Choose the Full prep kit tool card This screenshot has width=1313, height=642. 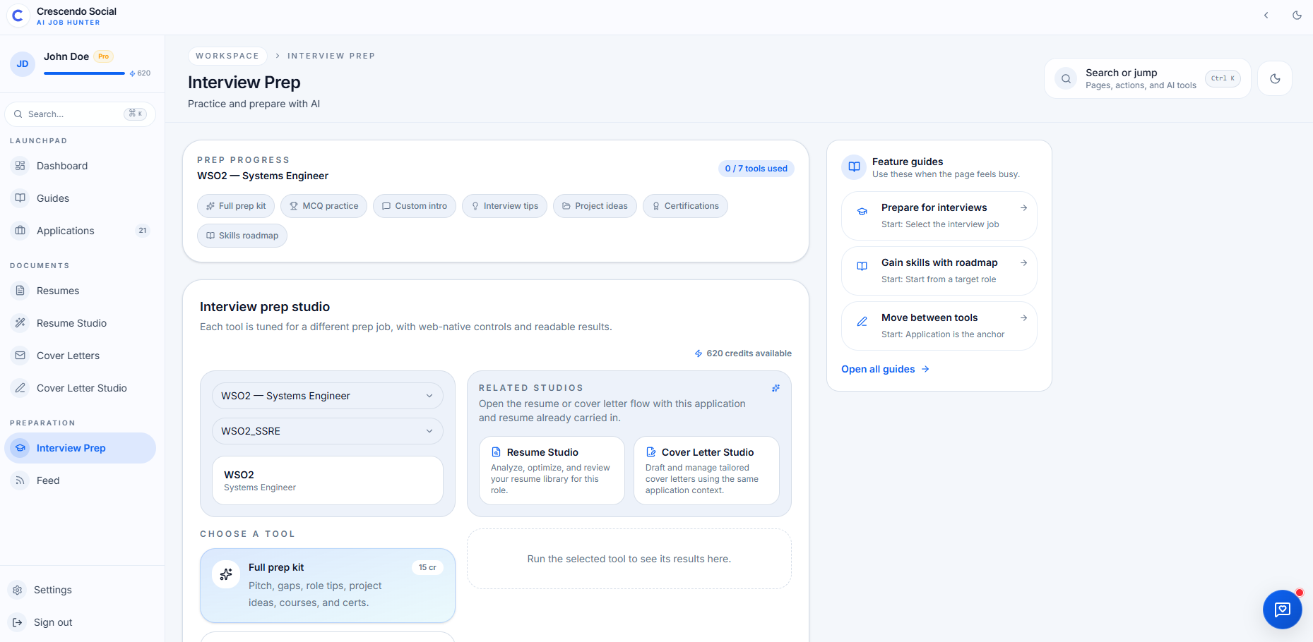(x=328, y=586)
